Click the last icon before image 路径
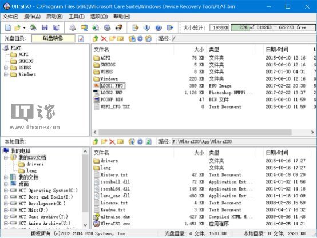 click(x=148, y=39)
